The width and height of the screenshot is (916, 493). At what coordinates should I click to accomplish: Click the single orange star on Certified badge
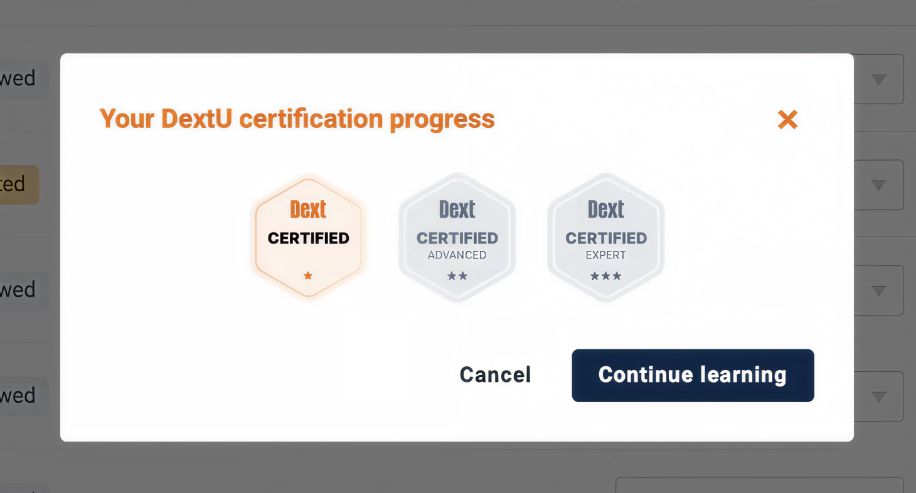click(308, 275)
